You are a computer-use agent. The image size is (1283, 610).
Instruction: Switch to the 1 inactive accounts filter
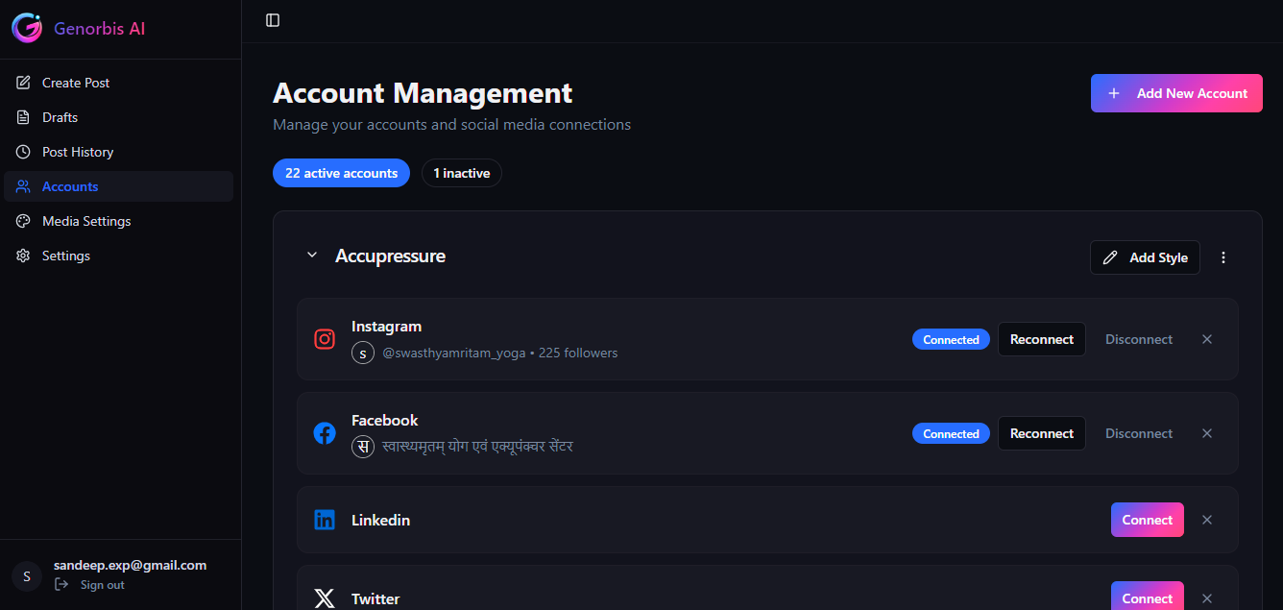(x=461, y=173)
